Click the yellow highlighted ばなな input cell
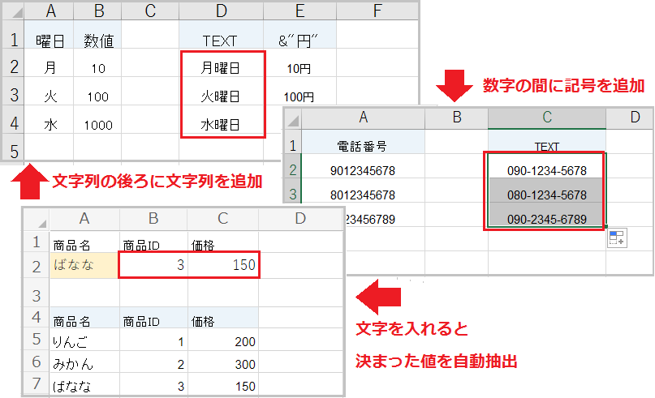Image resolution: width=655 pixels, height=398 pixels. click(84, 264)
